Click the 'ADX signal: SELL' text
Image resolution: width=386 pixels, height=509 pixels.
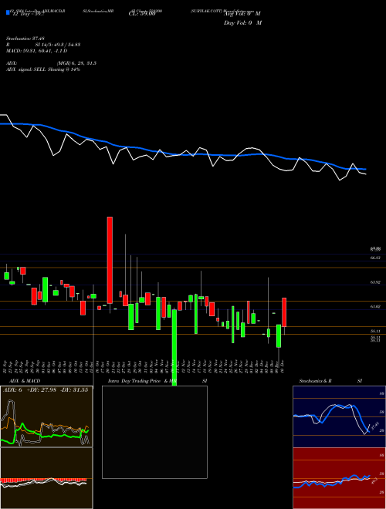point(26,69)
